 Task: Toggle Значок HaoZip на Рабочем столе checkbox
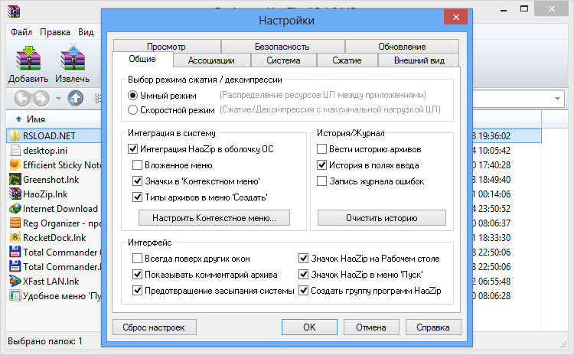304,259
